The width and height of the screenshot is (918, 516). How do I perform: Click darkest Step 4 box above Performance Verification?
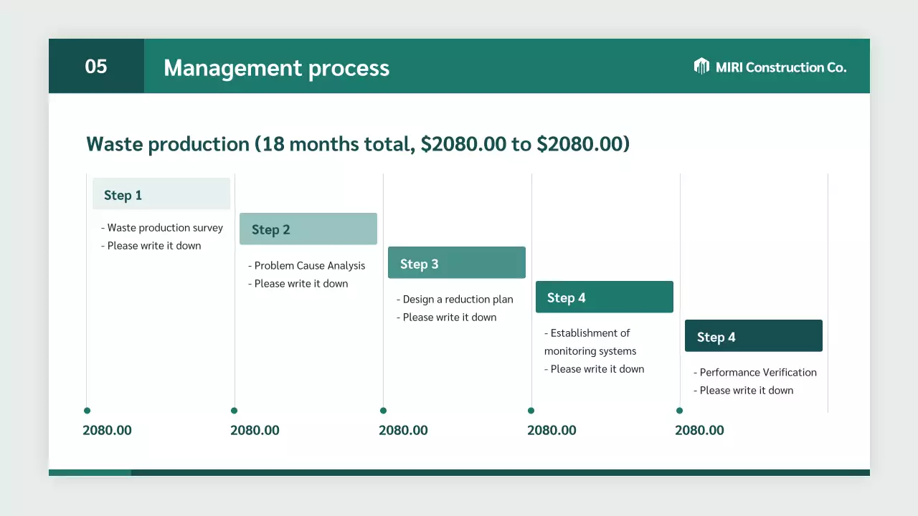click(753, 336)
